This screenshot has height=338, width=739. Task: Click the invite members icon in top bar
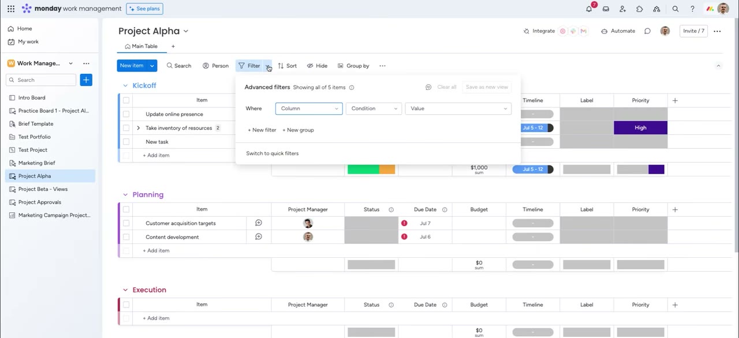(622, 9)
